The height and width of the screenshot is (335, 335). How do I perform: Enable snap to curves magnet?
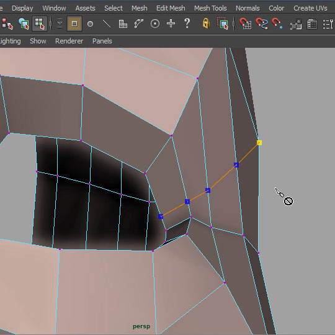(262, 24)
